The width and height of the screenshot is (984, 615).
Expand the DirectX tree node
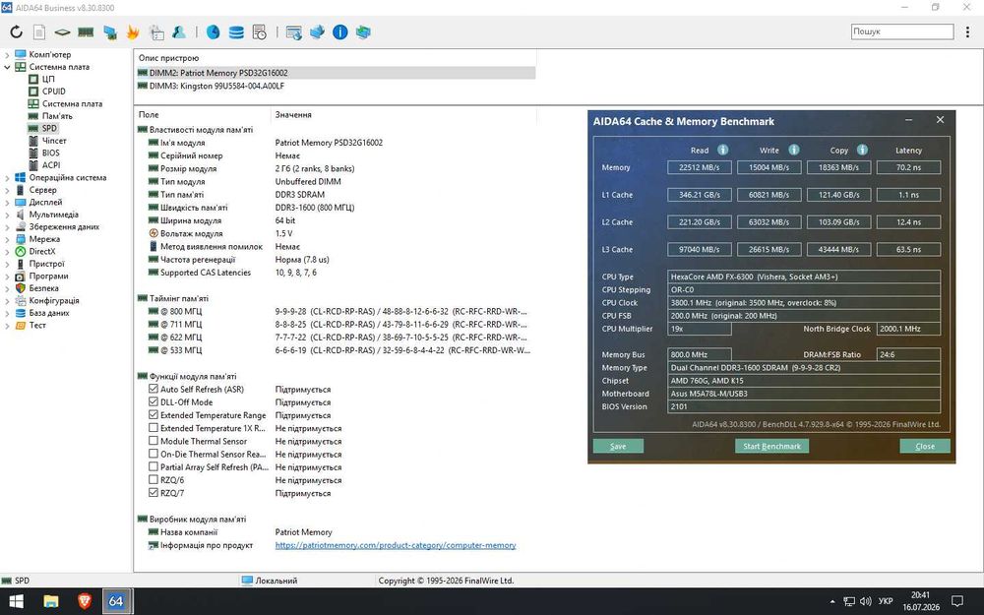click(x=7, y=252)
